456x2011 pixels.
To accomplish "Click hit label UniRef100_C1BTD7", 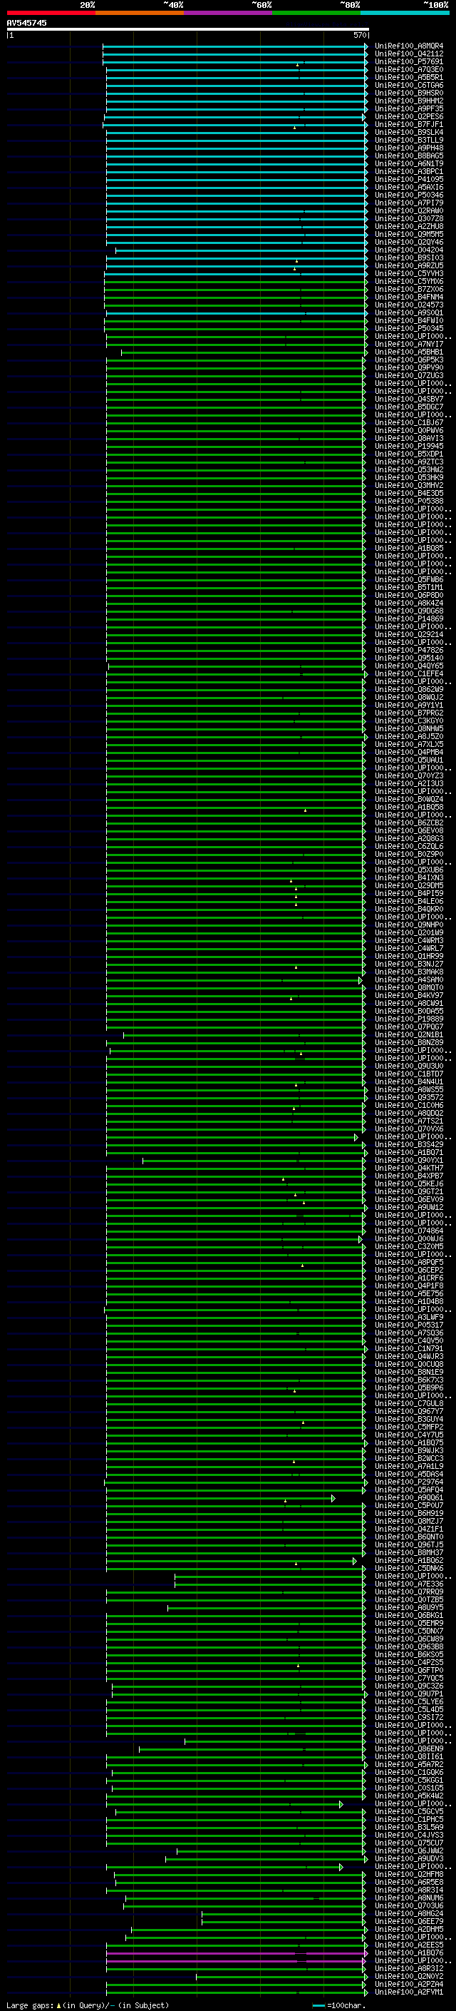I will tap(408, 1074).
